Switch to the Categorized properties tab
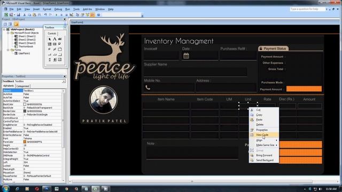This screenshot has height=192, width=342. coord(22,86)
